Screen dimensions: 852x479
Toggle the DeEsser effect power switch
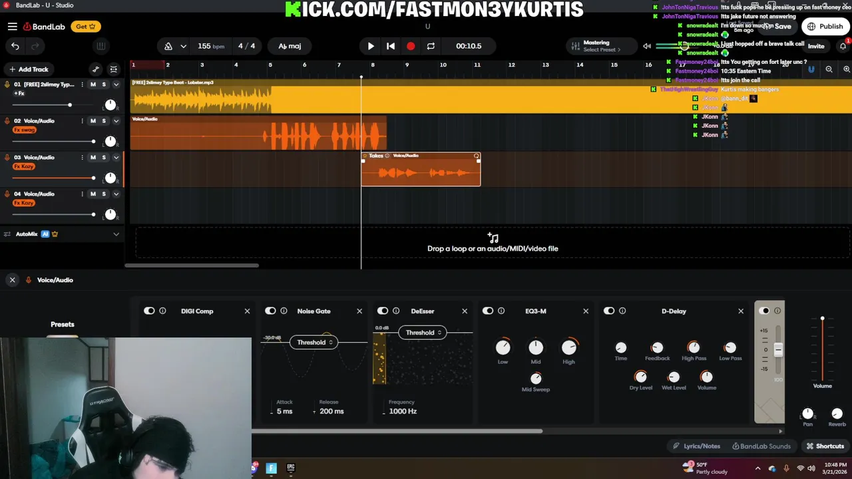383,311
